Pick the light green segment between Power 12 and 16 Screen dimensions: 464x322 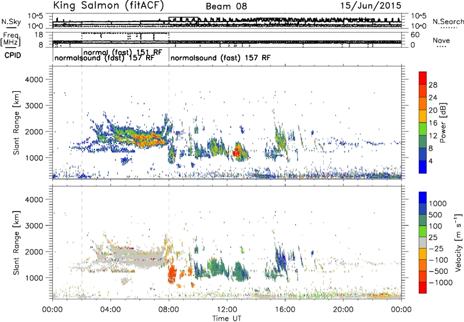click(x=423, y=128)
